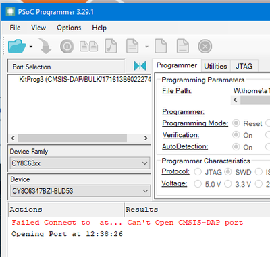
Task: Open the Help menu
Action: point(99,28)
